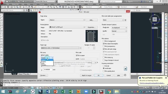Open the Page setup Name dropdown
This screenshot has width=168, height=94.
[84, 20]
